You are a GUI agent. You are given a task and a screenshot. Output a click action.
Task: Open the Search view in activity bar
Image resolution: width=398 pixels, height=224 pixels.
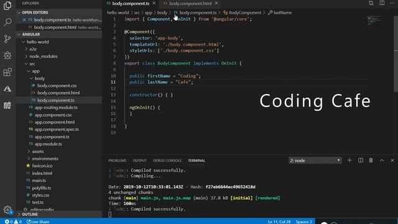(x=7, y=22)
